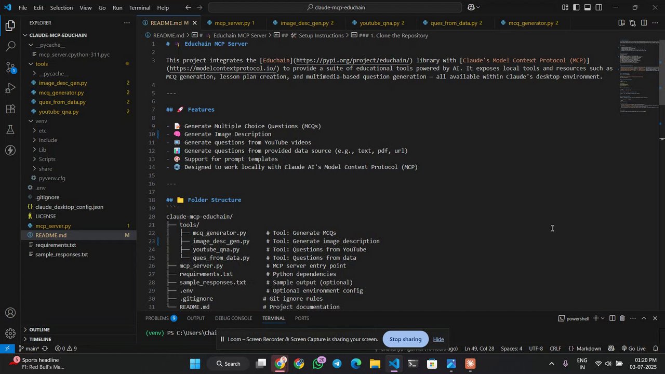Open the Run and Debug view
The height and width of the screenshot is (374, 665).
10,88
